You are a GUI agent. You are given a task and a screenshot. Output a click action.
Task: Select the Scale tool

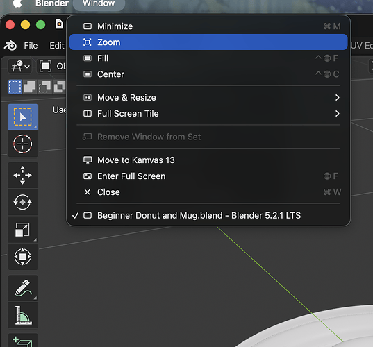tap(23, 230)
